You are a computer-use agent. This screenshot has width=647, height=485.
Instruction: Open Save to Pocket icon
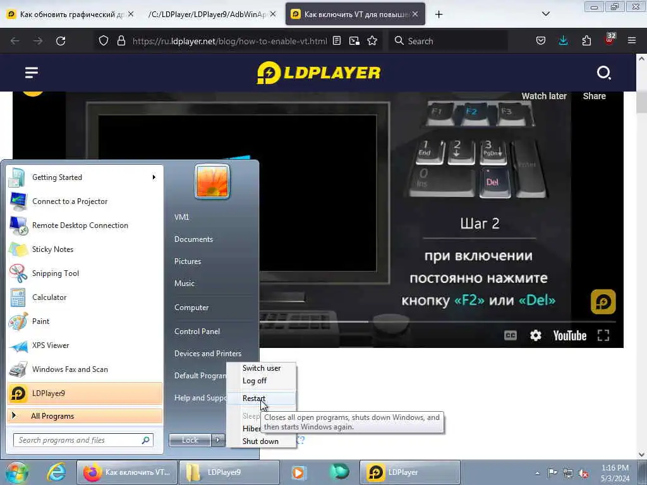pyautogui.click(x=541, y=41)
